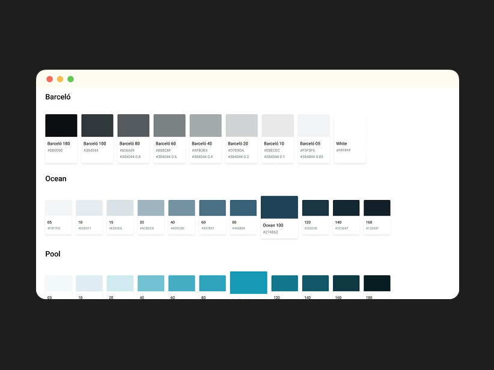
Task: Select the Ocean 160 swatch
Action: tap(377, 208)
